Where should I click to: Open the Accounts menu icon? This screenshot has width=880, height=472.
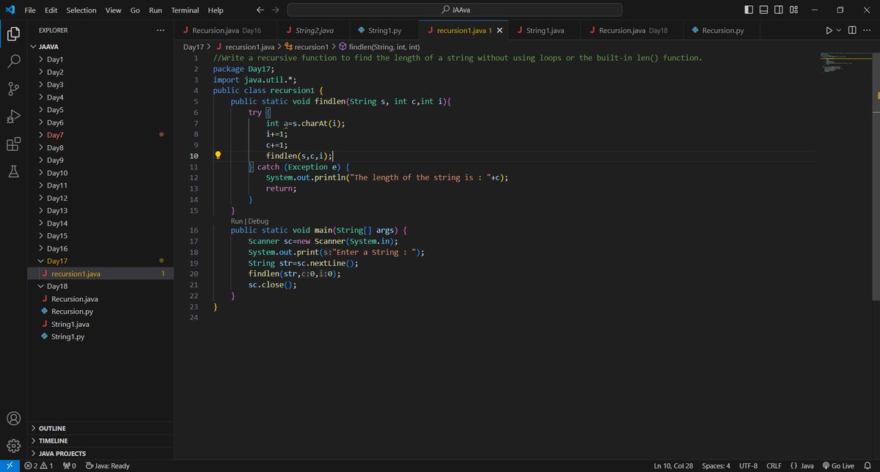coord(13,419)
